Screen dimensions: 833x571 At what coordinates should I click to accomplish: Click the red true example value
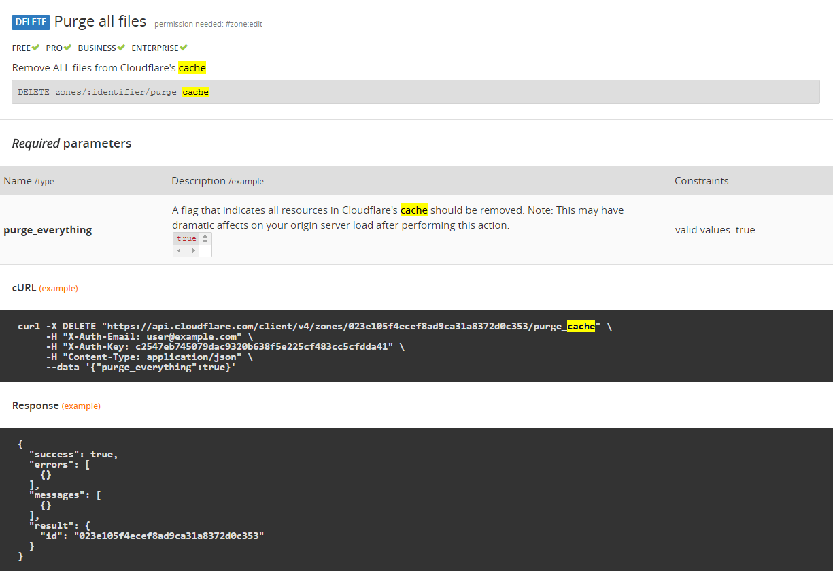point(186,238)
